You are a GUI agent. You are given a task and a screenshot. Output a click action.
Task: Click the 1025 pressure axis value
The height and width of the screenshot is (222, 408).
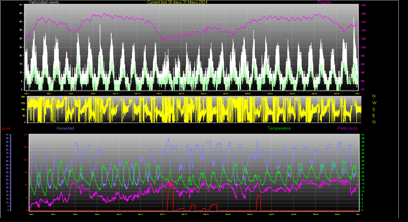click(x=363, y=5)
